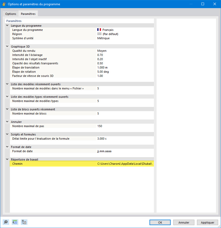Collapse the Répertoire de travail section
This screenshot has height=228, width=221.
[x=7, y=159]
